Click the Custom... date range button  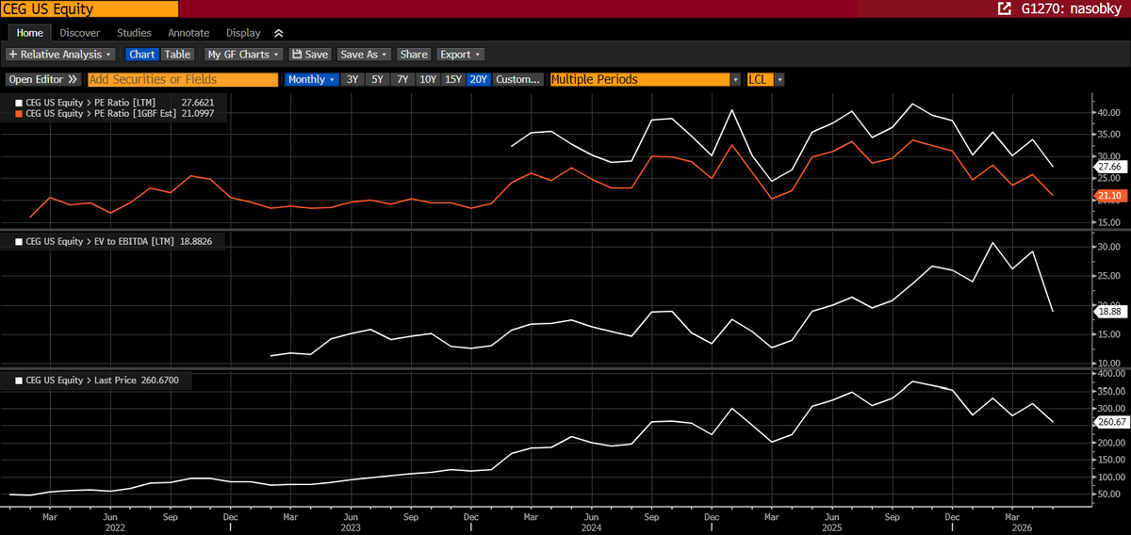click(x=518, y=80)
